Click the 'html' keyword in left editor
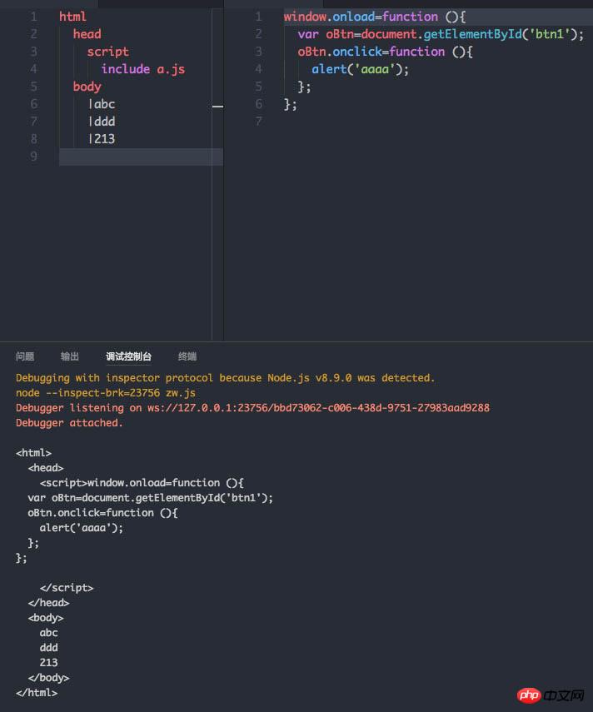 (72, 17)
